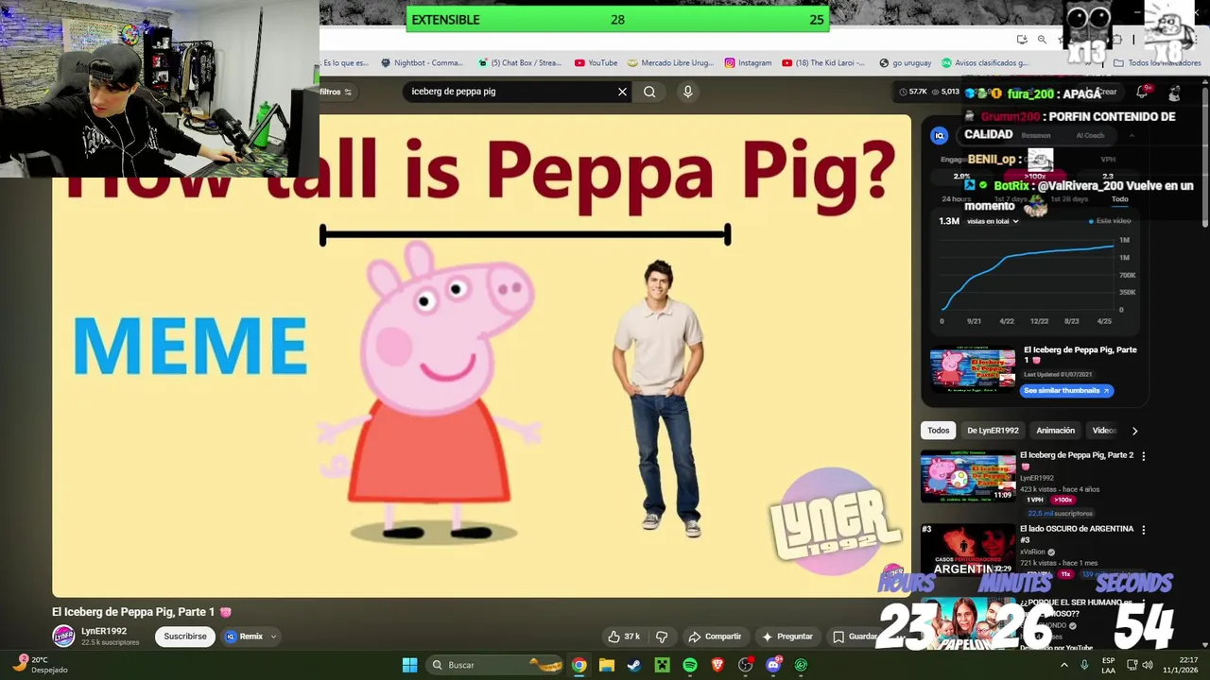Image resolution: width=1210 pixels, height=680 pixels.
Task: Open the Instagram bookmark
Action: [748, 63]
